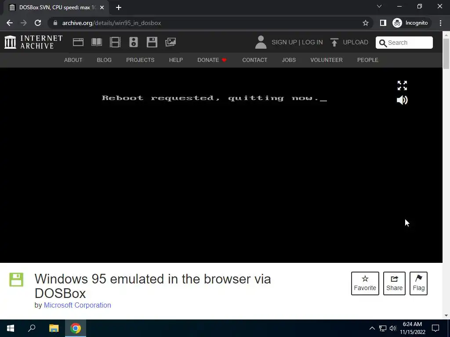Click the UPLOAD link

click(x=355, y=43)
